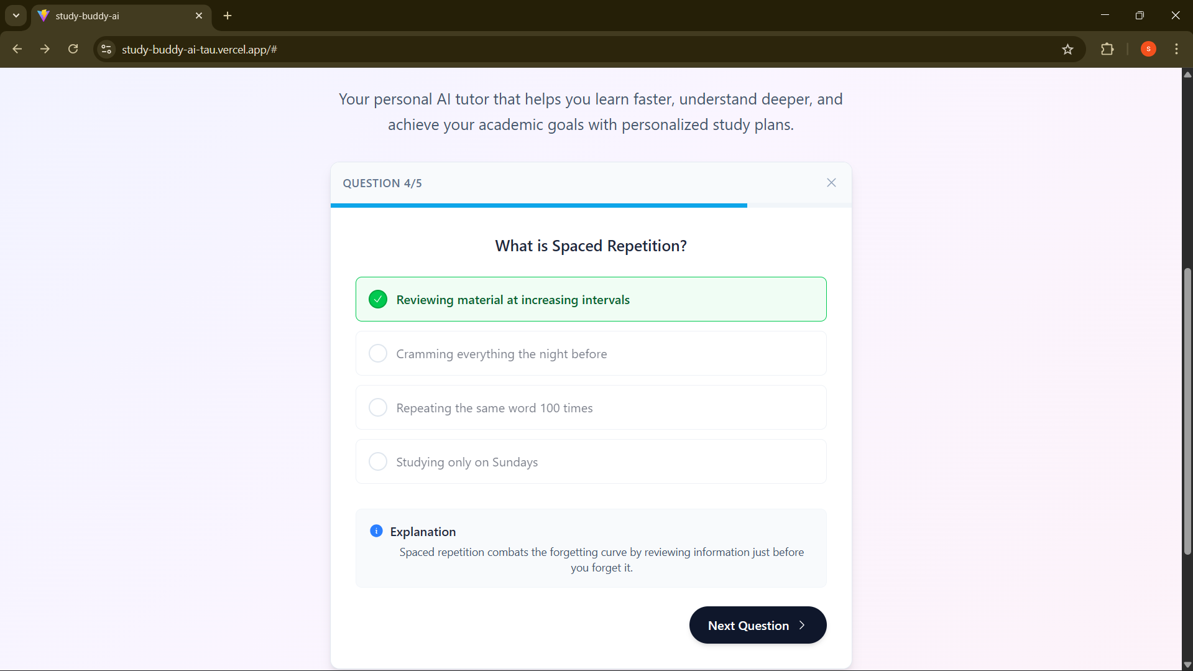Image resolution: width=1193 pixels, height=671 pixels.
Task: Click the Next Question chevron arrow
Action: tap(802, 626)
